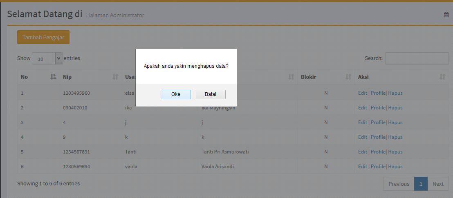Screen dimensions: 453x198
Task: Click username vaola cell
Action: pos(131,167)
